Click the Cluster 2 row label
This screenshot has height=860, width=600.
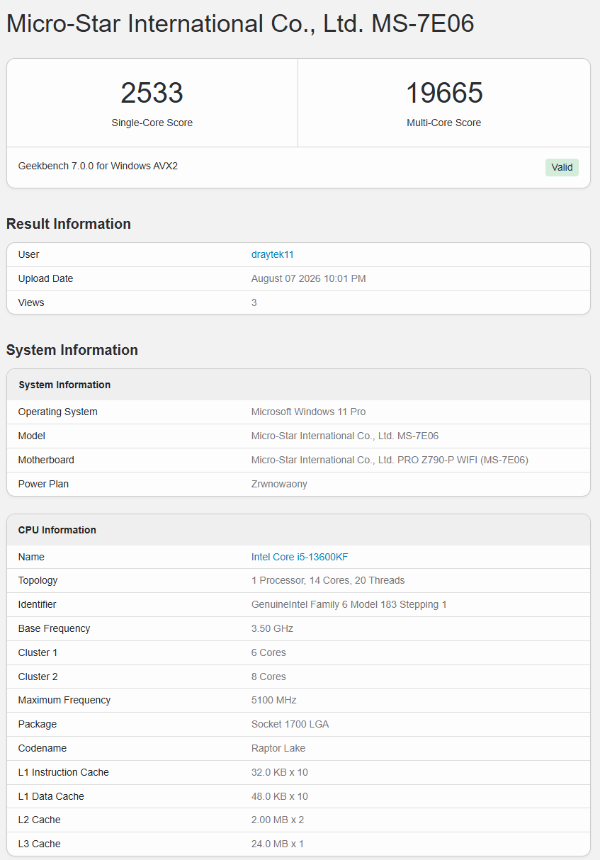[x=38, y=677]
